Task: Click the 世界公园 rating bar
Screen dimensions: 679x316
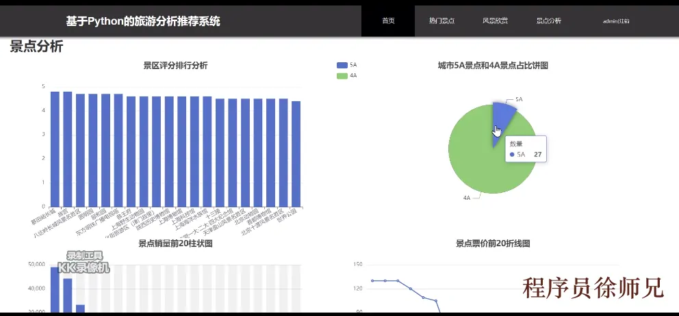Action: (296, 154)
